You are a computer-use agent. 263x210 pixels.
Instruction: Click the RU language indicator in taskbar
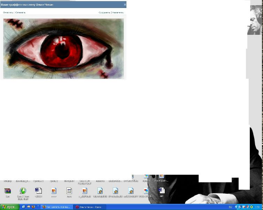pyautogui.click(x=230, y=207)
